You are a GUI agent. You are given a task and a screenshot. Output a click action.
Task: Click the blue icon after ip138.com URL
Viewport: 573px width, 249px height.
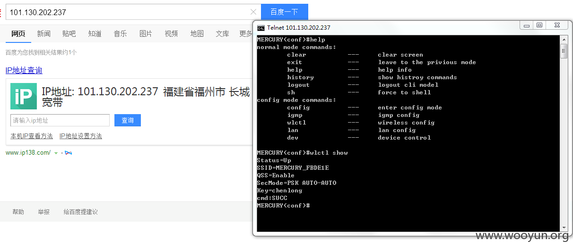pyautogui.click(x=68, y=153)
